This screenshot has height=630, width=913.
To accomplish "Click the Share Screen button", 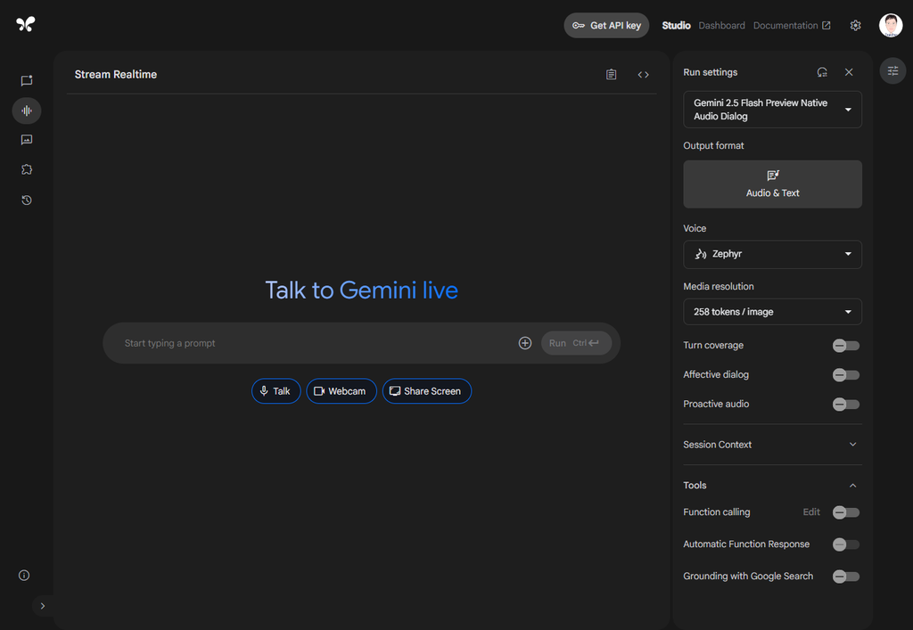I will tap(427, 391).
